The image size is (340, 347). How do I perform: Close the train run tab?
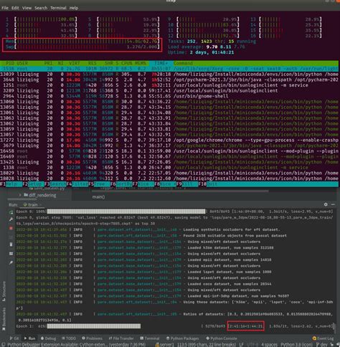click(x=41, y=205)
